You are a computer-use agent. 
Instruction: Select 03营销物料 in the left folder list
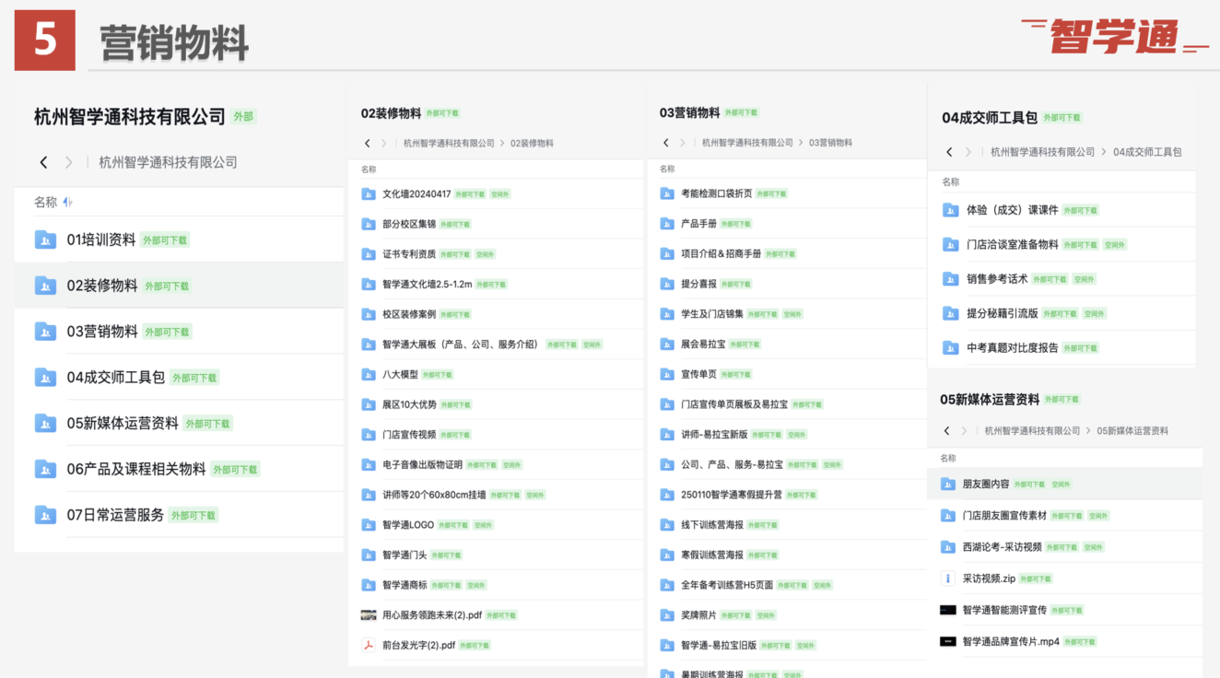(102, 332)
